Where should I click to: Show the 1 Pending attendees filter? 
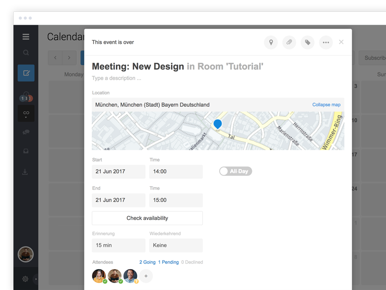click(x=168, y=262)
